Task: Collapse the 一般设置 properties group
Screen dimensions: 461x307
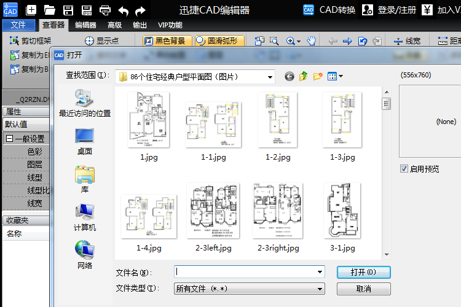Action: click(9, 139)
